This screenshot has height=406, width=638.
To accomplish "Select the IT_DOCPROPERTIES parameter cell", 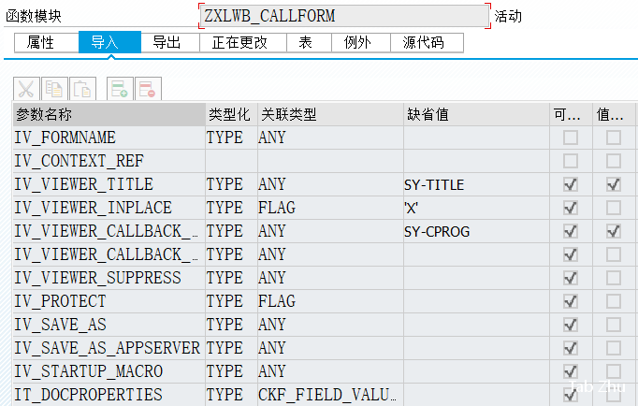I will pyautogui.click(x=109, y=395).
